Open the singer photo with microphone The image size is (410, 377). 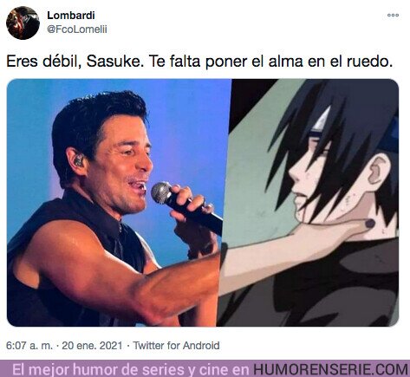[119, 203]
